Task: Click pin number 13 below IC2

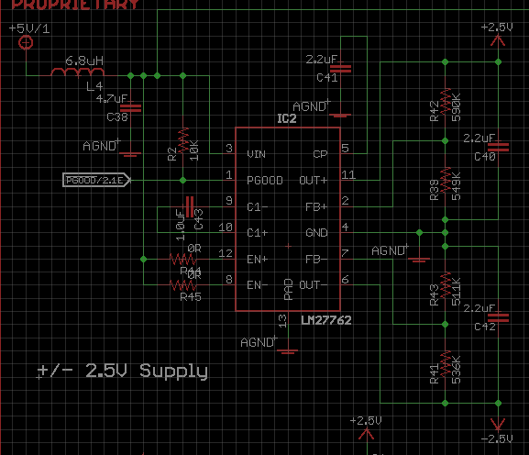Action: (282, 321)
